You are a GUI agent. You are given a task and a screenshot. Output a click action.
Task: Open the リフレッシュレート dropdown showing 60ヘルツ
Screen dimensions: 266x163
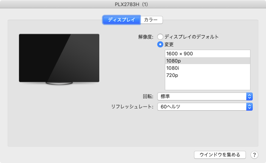205,107
